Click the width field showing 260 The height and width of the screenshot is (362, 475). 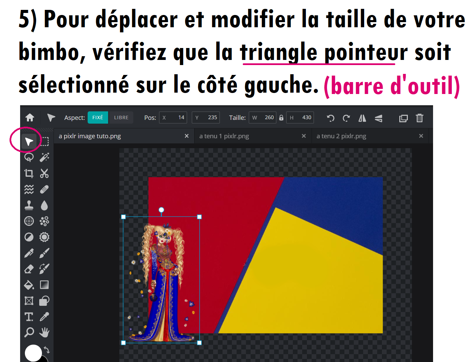[263, 117]
